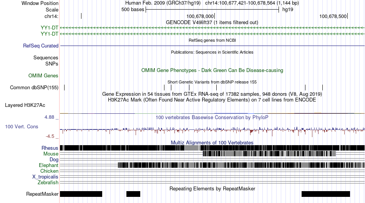Click the Short Genetic Variants dbSNP title
Screen dimensions: 365x203
point(212,82)
